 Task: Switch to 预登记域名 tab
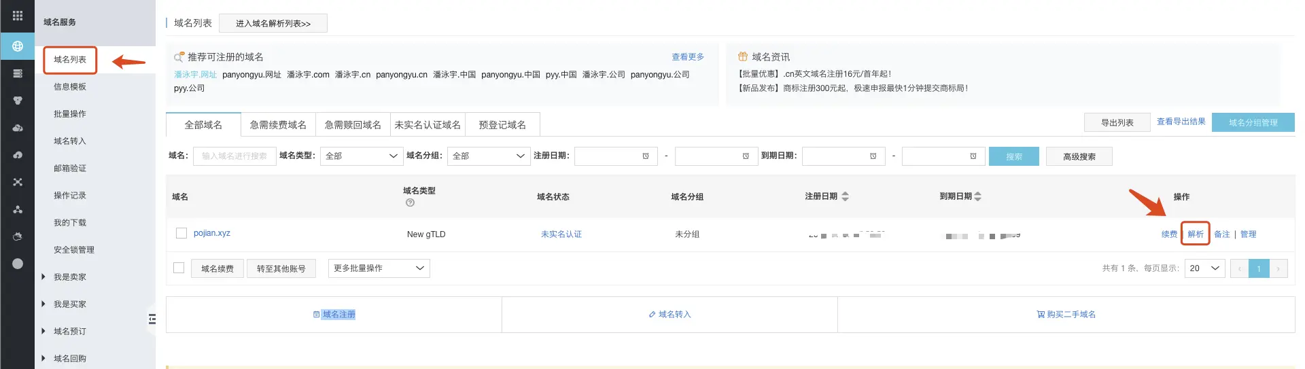(502, 125)
